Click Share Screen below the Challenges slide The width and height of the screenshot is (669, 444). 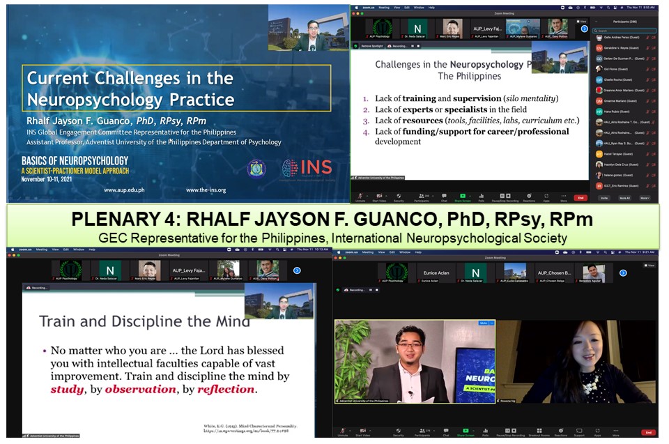point(462,197)
